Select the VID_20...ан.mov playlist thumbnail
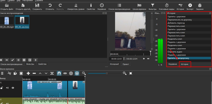212x104 pixels. click(22, 22)
